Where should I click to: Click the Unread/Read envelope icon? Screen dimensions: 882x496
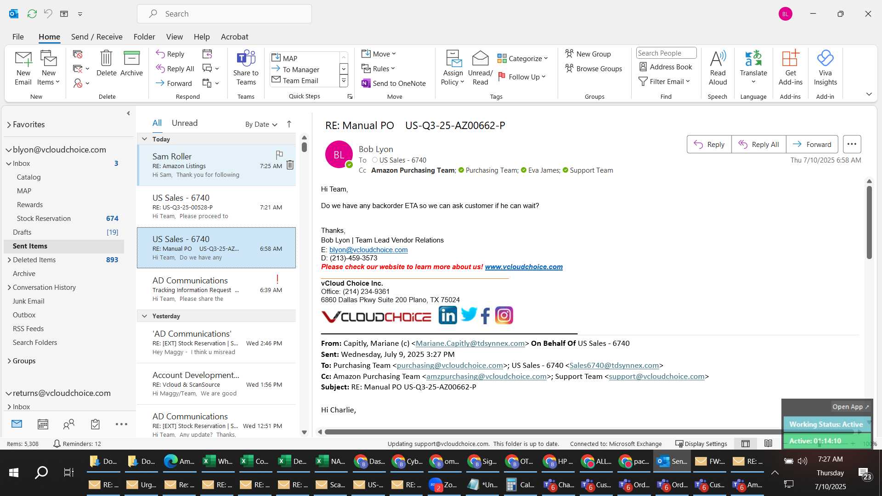pyautogui.click(x=480, y=59)
